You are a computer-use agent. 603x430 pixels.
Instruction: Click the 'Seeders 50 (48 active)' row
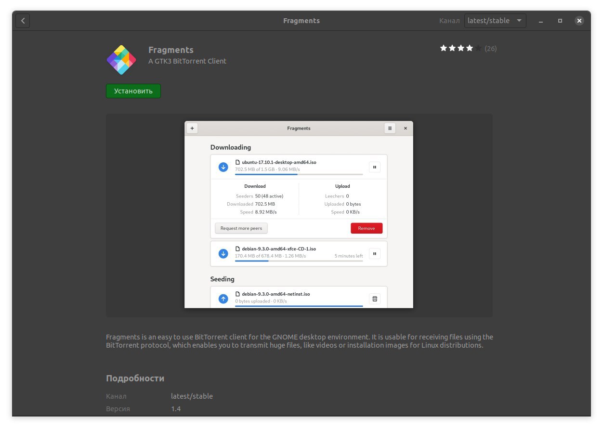[x=260, y=196]
